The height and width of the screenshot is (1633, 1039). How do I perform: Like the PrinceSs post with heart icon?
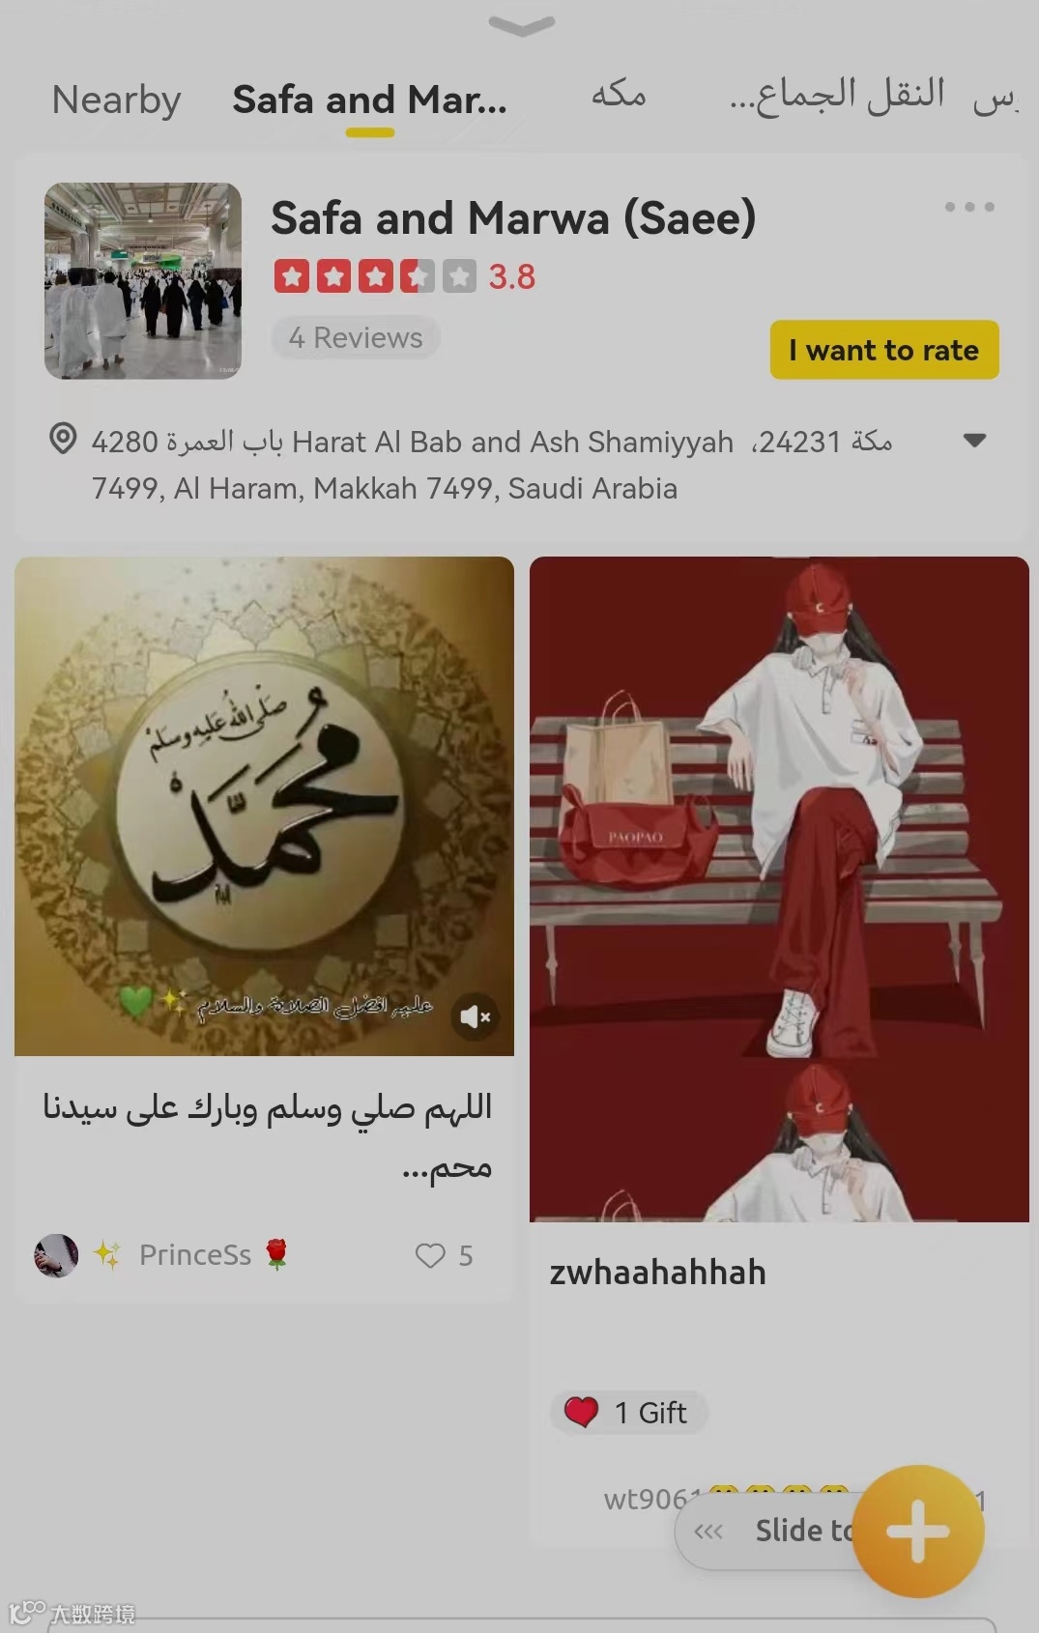430,1255
